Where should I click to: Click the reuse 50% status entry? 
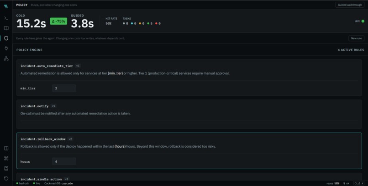point(333,183)
